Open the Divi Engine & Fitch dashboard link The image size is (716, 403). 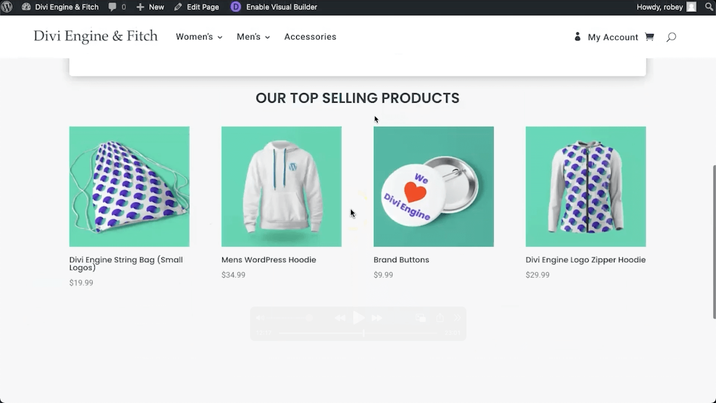(60, 7)
